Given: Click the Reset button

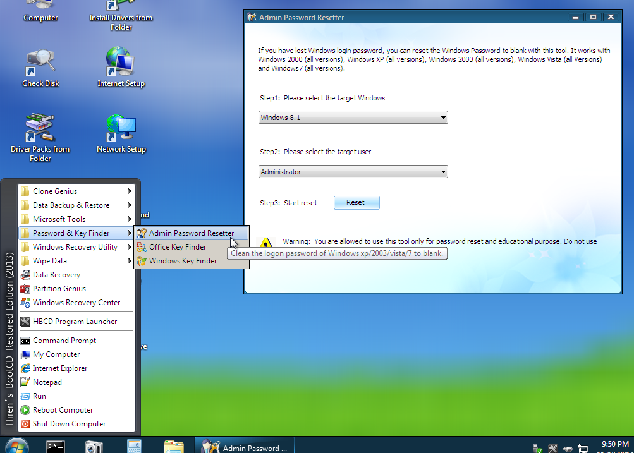Looking at the screenshot, I should pyautogui.click(x=357, y=202).
